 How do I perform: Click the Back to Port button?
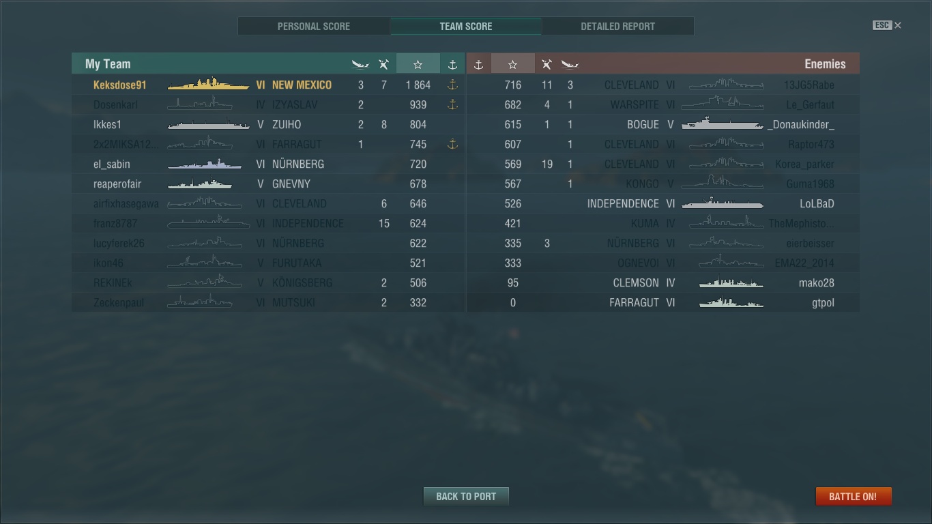pos(466,496)
